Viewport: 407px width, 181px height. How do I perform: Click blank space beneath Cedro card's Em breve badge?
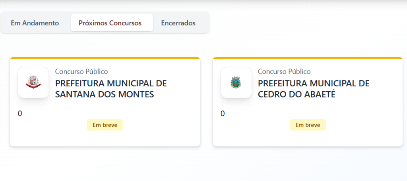[x=308, y=139]
